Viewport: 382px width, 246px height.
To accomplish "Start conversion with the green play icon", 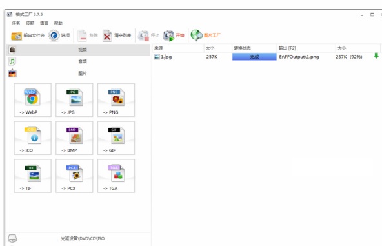I will tap(174, 36).
